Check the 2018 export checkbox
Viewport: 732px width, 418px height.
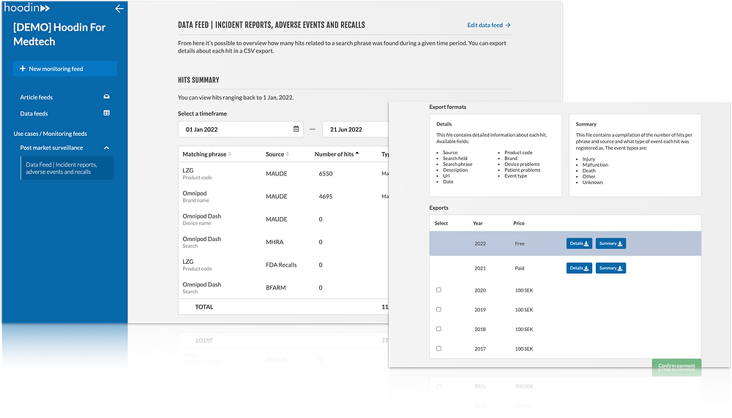click(x=438, y=329)
